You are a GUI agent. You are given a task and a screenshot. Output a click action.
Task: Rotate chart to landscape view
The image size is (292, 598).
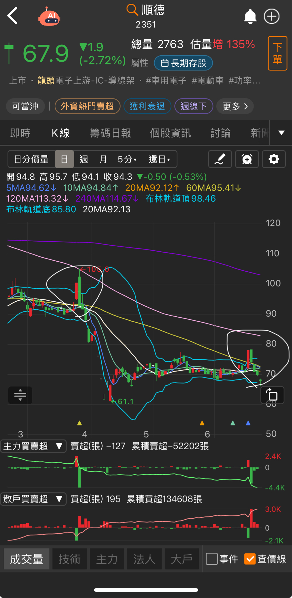[272, 395]
